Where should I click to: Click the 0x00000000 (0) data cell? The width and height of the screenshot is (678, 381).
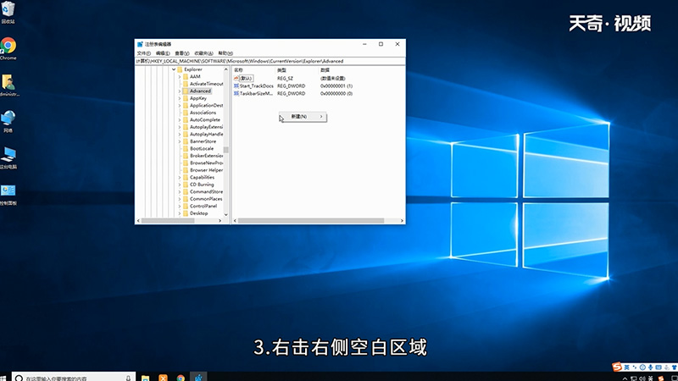[x=336, y=93]
